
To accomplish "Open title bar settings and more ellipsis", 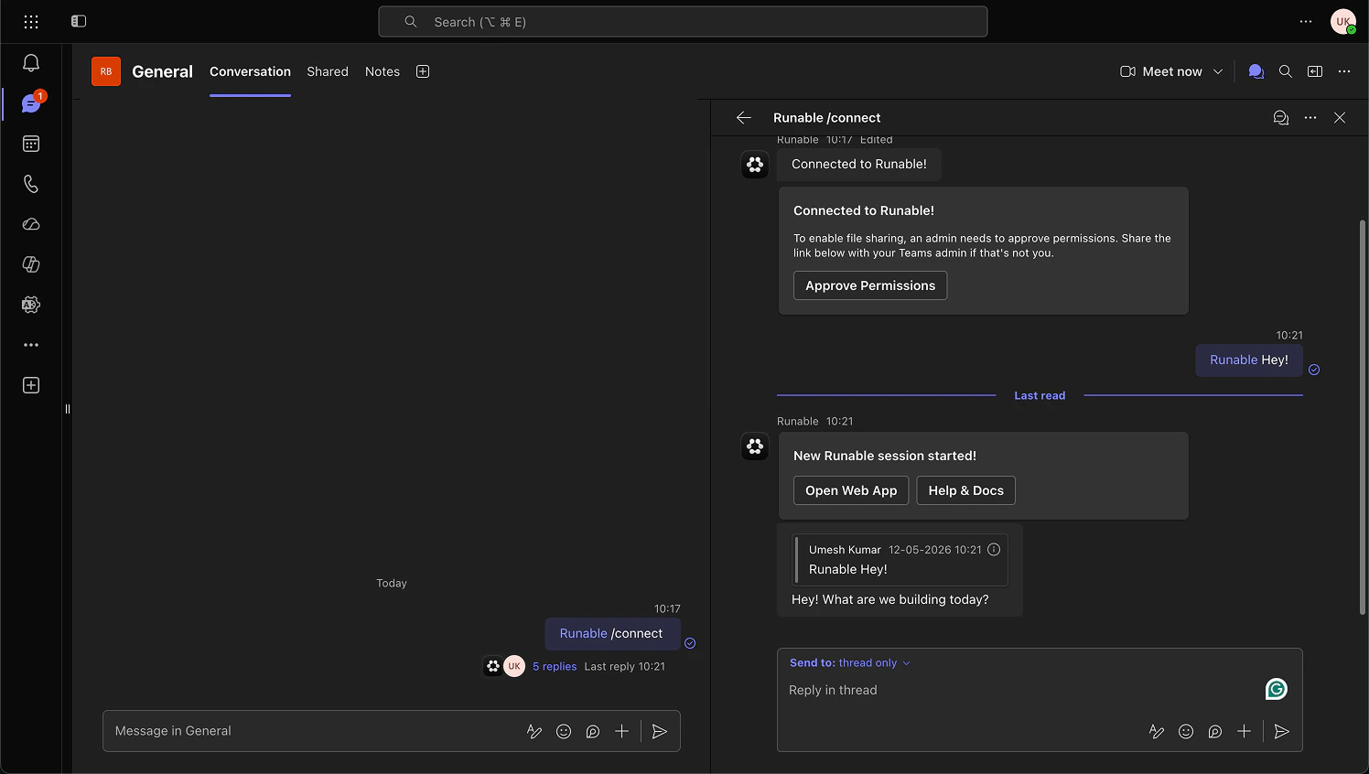I will (1306, 21).
